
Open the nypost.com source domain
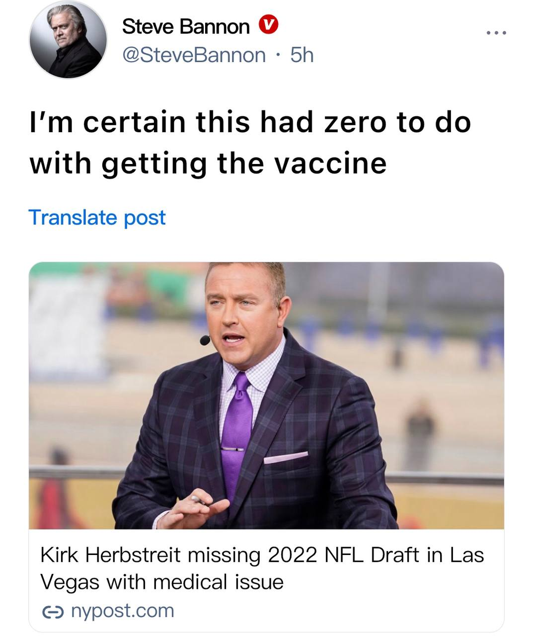(x=123, y=611)
